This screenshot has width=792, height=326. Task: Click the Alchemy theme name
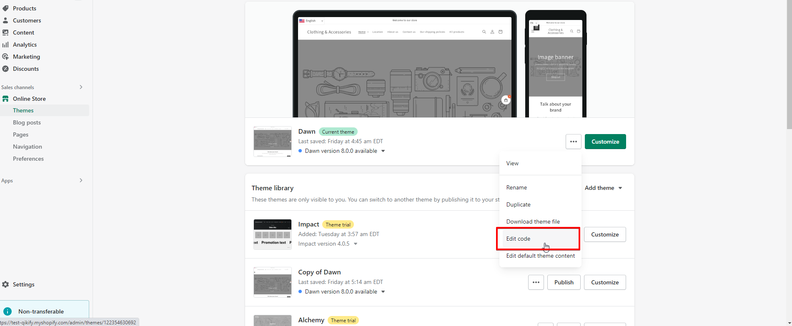[x=311, y=320]
